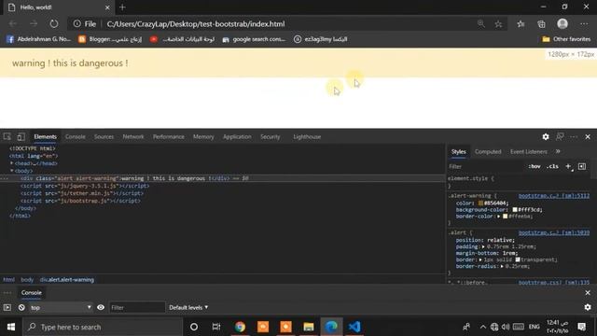Switch to the Sources tab
The height and width of the screenshot is (336, 597).
pyautogui.click(x=104, y=136)
